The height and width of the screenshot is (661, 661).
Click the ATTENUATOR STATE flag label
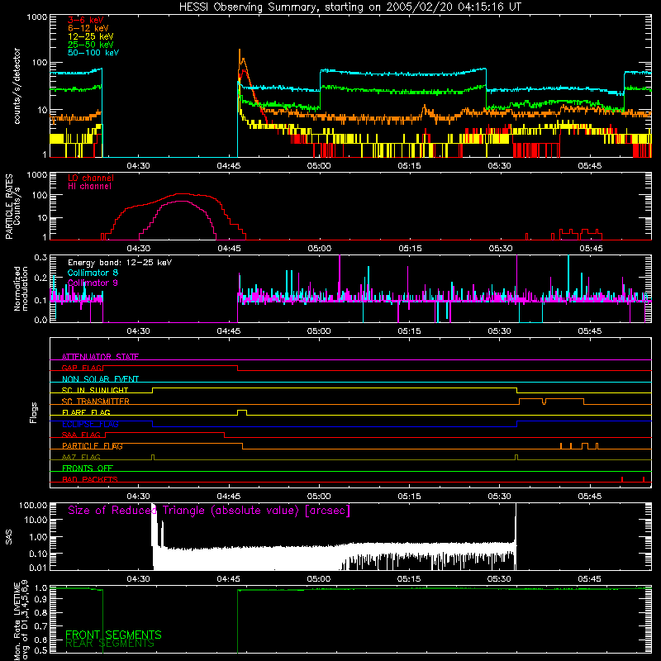(x=100, y=357)
